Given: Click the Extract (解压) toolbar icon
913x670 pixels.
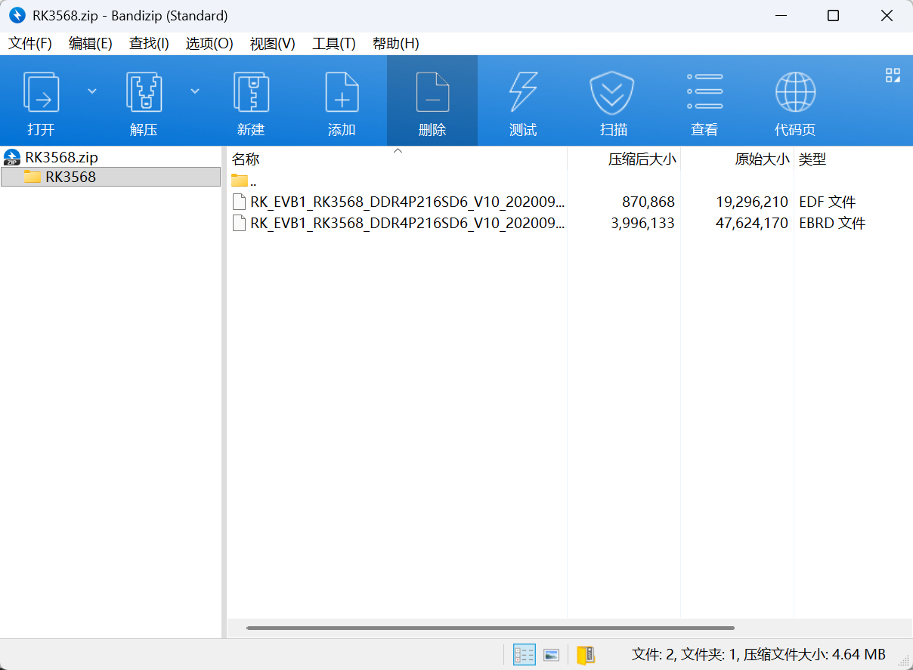Looking at the screenshot, I should point(144,92).
